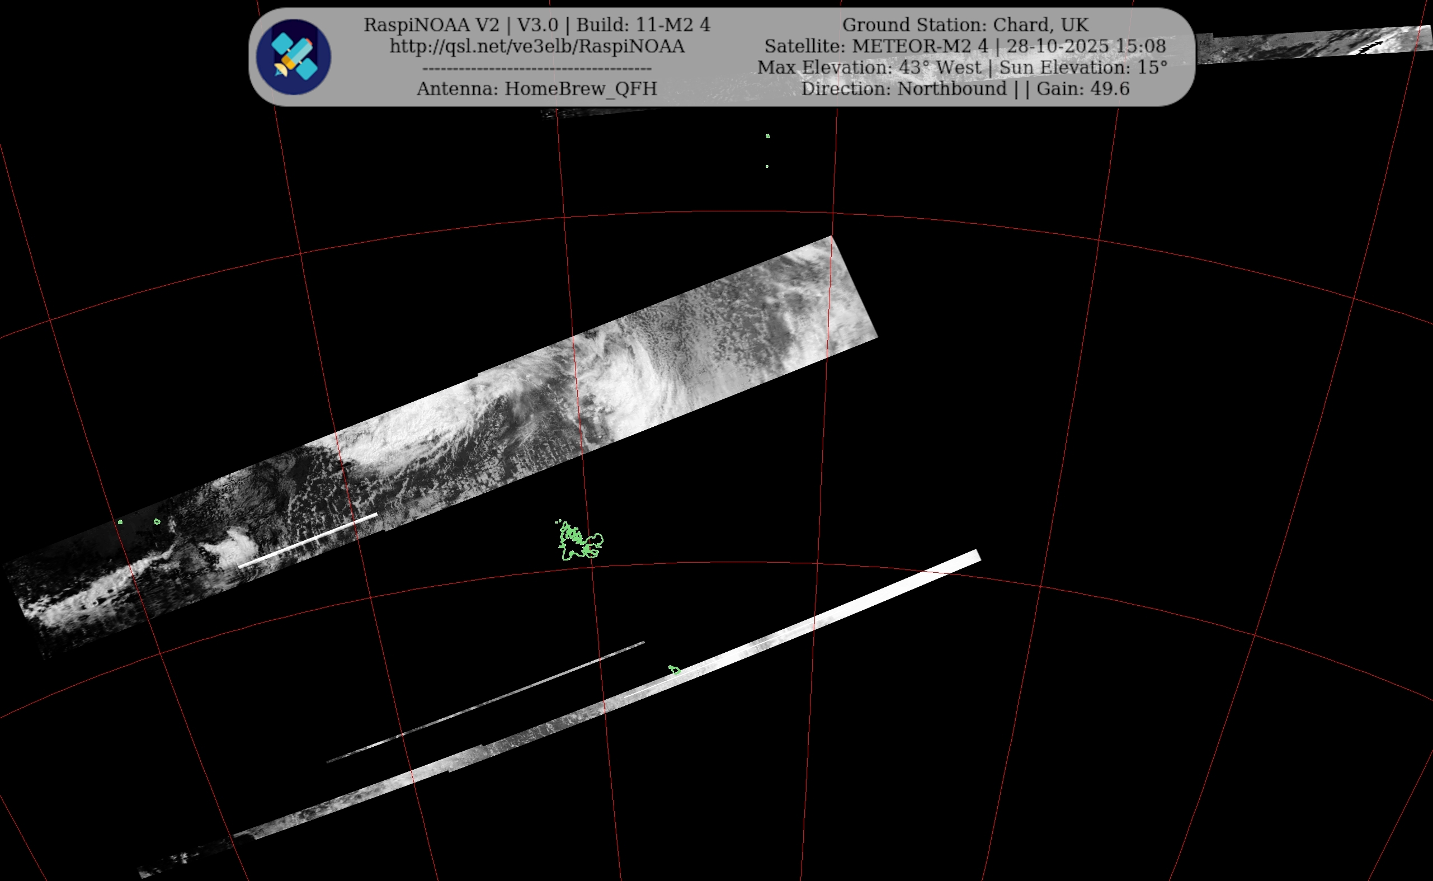This screenshot has height=881, width=1433.
Task: Click the RaspiNOAA V2 build title text
Action: [536, 25]
